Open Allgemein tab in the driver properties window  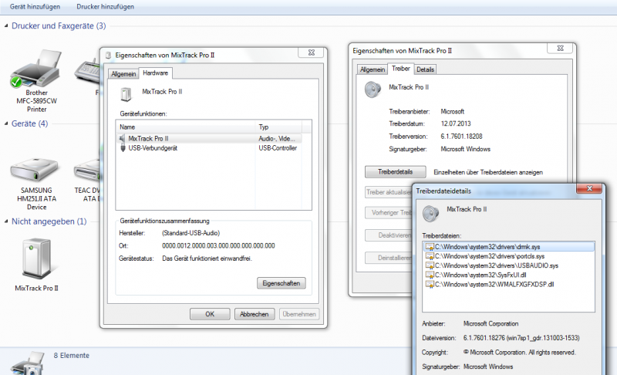coord(373,69)
